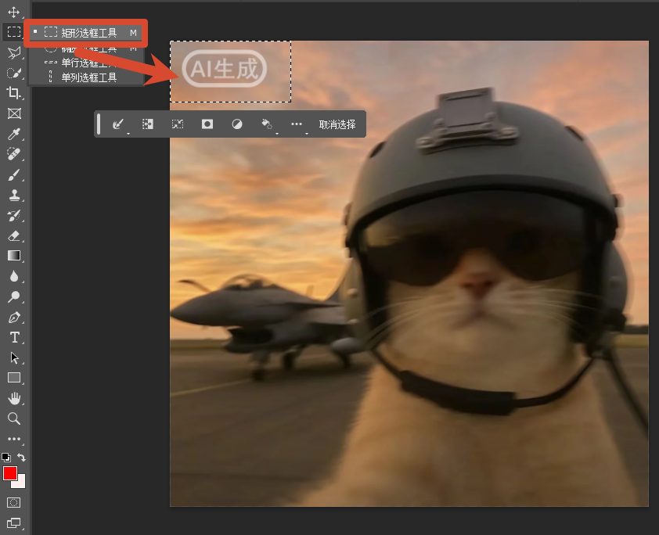Viewport: 659px width, 535px height.
Task: Swap foreground and background colors
Action: [21, 458]
